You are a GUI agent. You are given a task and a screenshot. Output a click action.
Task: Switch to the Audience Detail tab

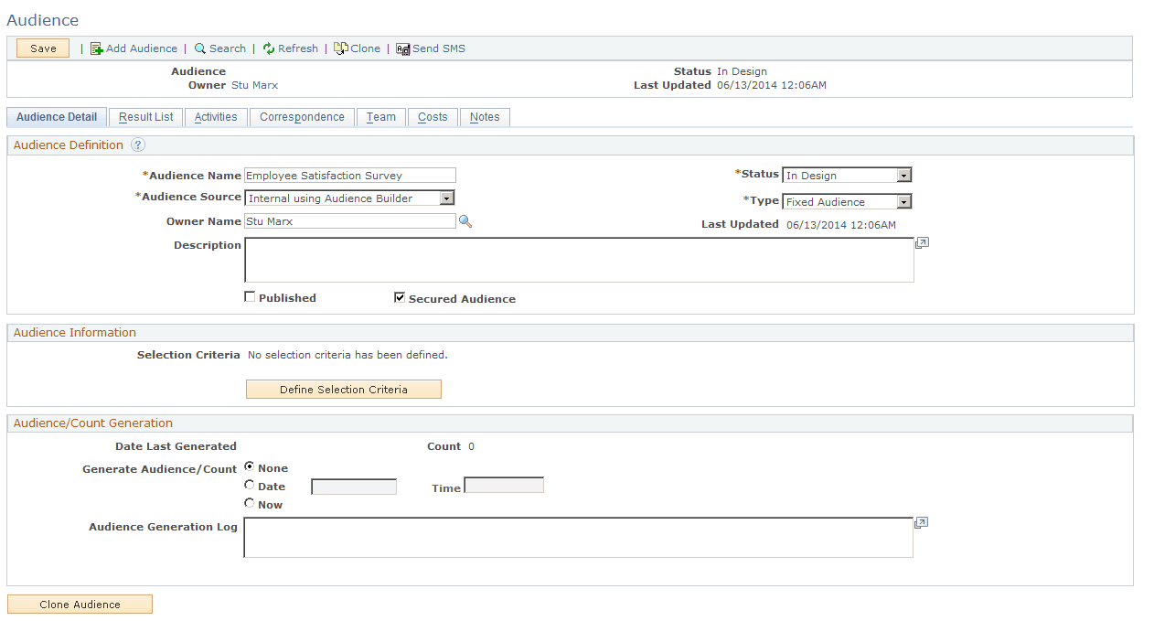click(x=57, y=117)
